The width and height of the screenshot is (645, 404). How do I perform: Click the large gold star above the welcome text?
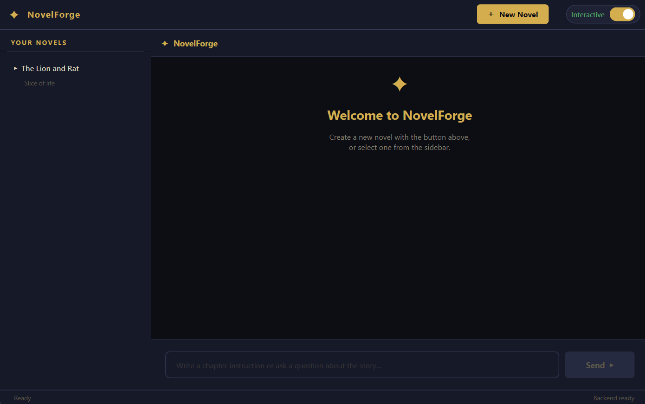pyautogui.click(x=400, y=84)
